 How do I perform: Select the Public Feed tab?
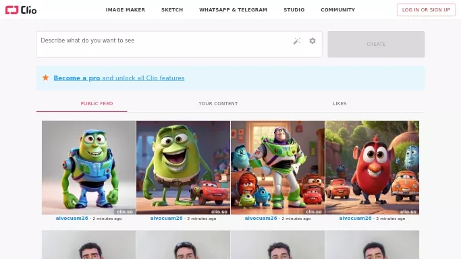(97, 104)
